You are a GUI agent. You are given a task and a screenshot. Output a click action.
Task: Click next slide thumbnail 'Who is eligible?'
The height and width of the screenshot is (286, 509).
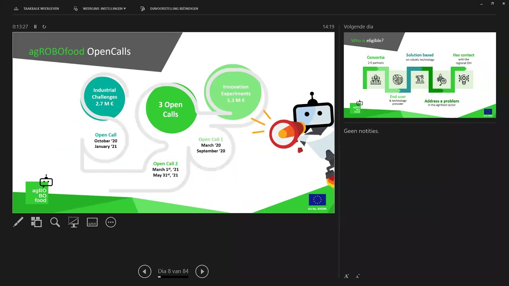[420, 75]
